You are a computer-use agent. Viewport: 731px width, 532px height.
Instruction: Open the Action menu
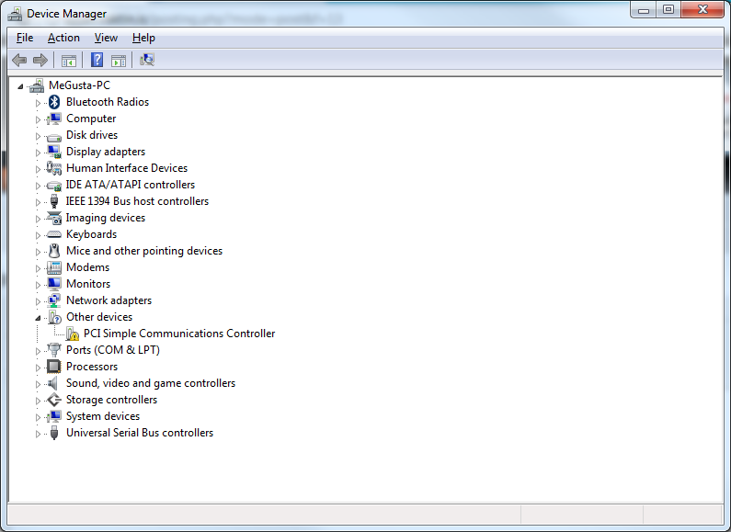63,38
